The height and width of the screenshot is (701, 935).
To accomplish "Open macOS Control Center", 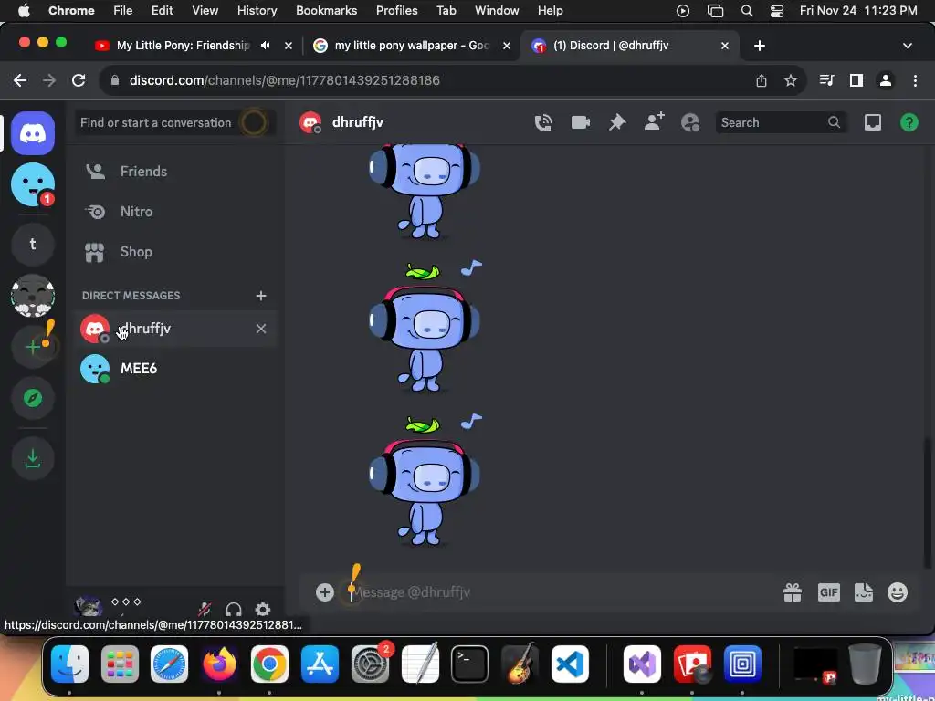I will click(x=776, y=11).
